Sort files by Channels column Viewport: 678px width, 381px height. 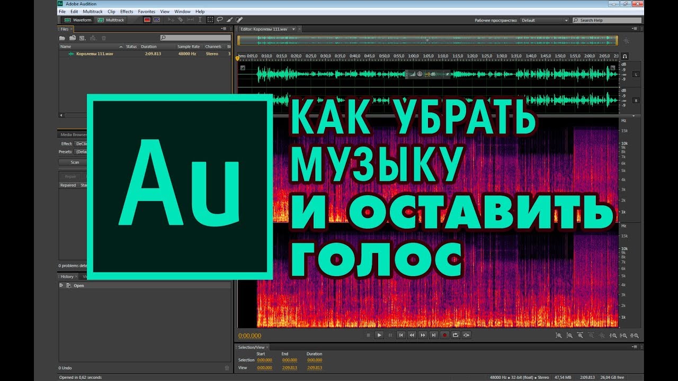click(x=213, y=47)
